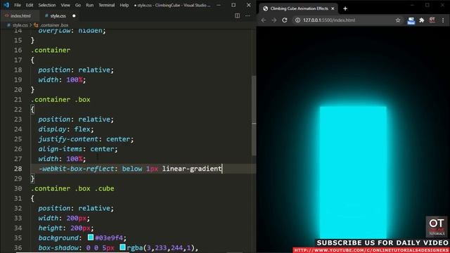450x253 pixels.
Task: Maximize the VS Code window
Action: point(233,5)
